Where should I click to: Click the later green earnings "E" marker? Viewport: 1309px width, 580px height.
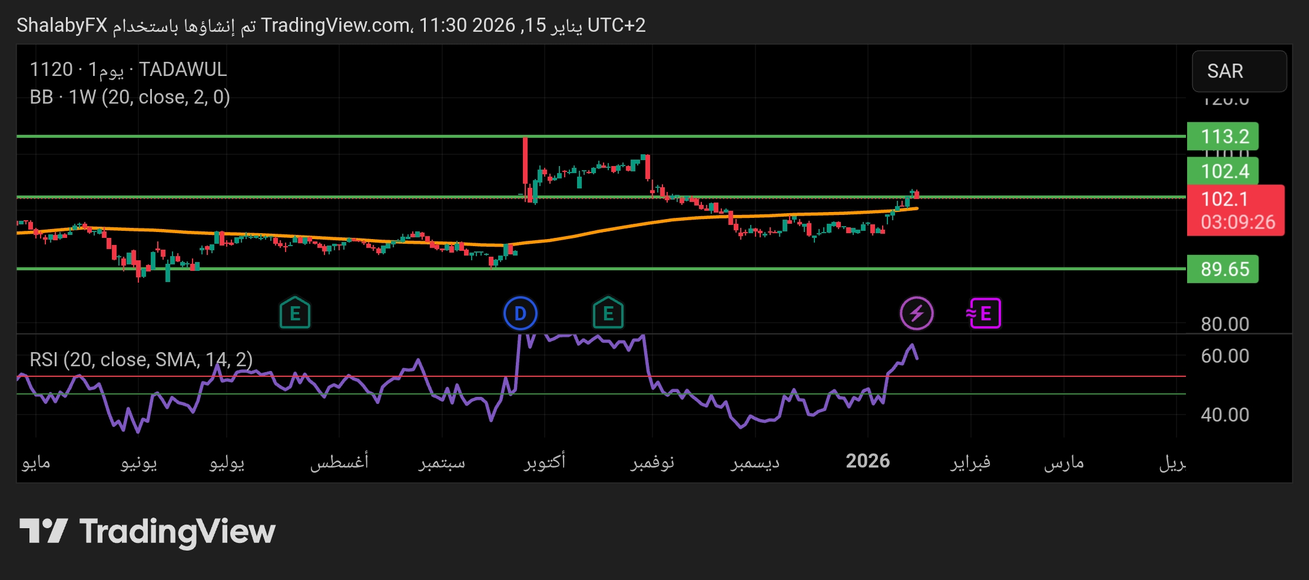point(608,313)
